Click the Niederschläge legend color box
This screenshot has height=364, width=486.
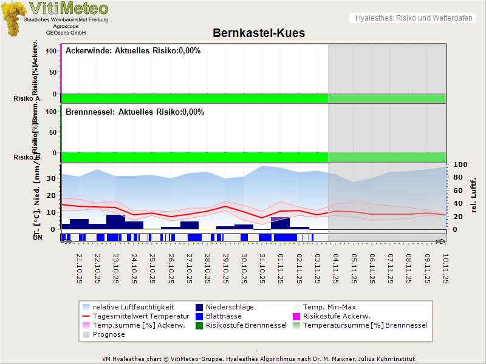click(x=199, y=307)
